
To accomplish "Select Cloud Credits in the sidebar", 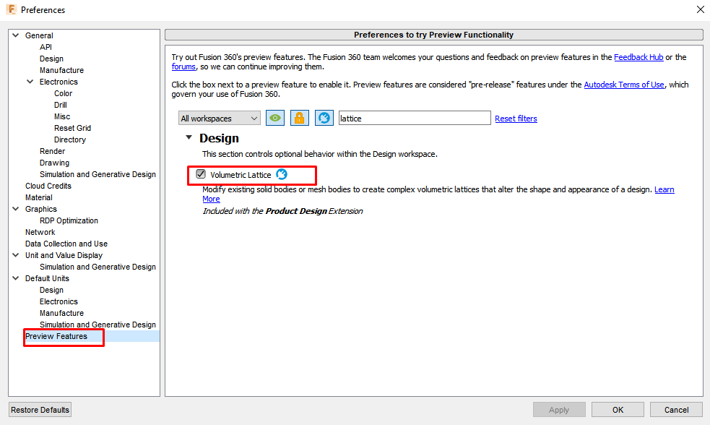I will (48, 186).
